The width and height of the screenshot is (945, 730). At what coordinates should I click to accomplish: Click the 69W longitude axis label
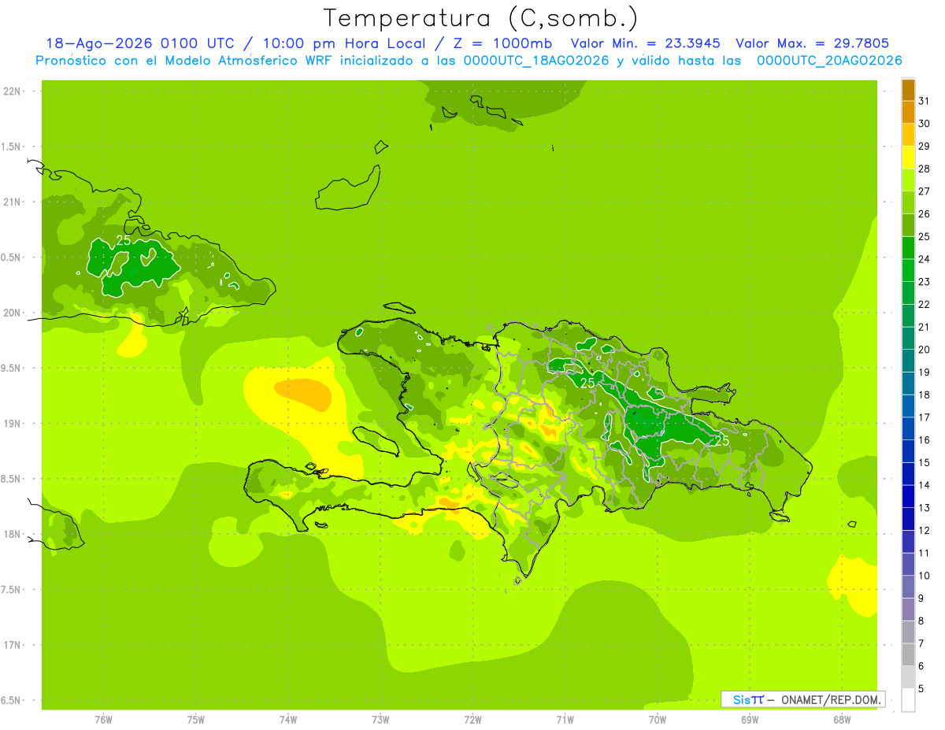click(750, 720)
